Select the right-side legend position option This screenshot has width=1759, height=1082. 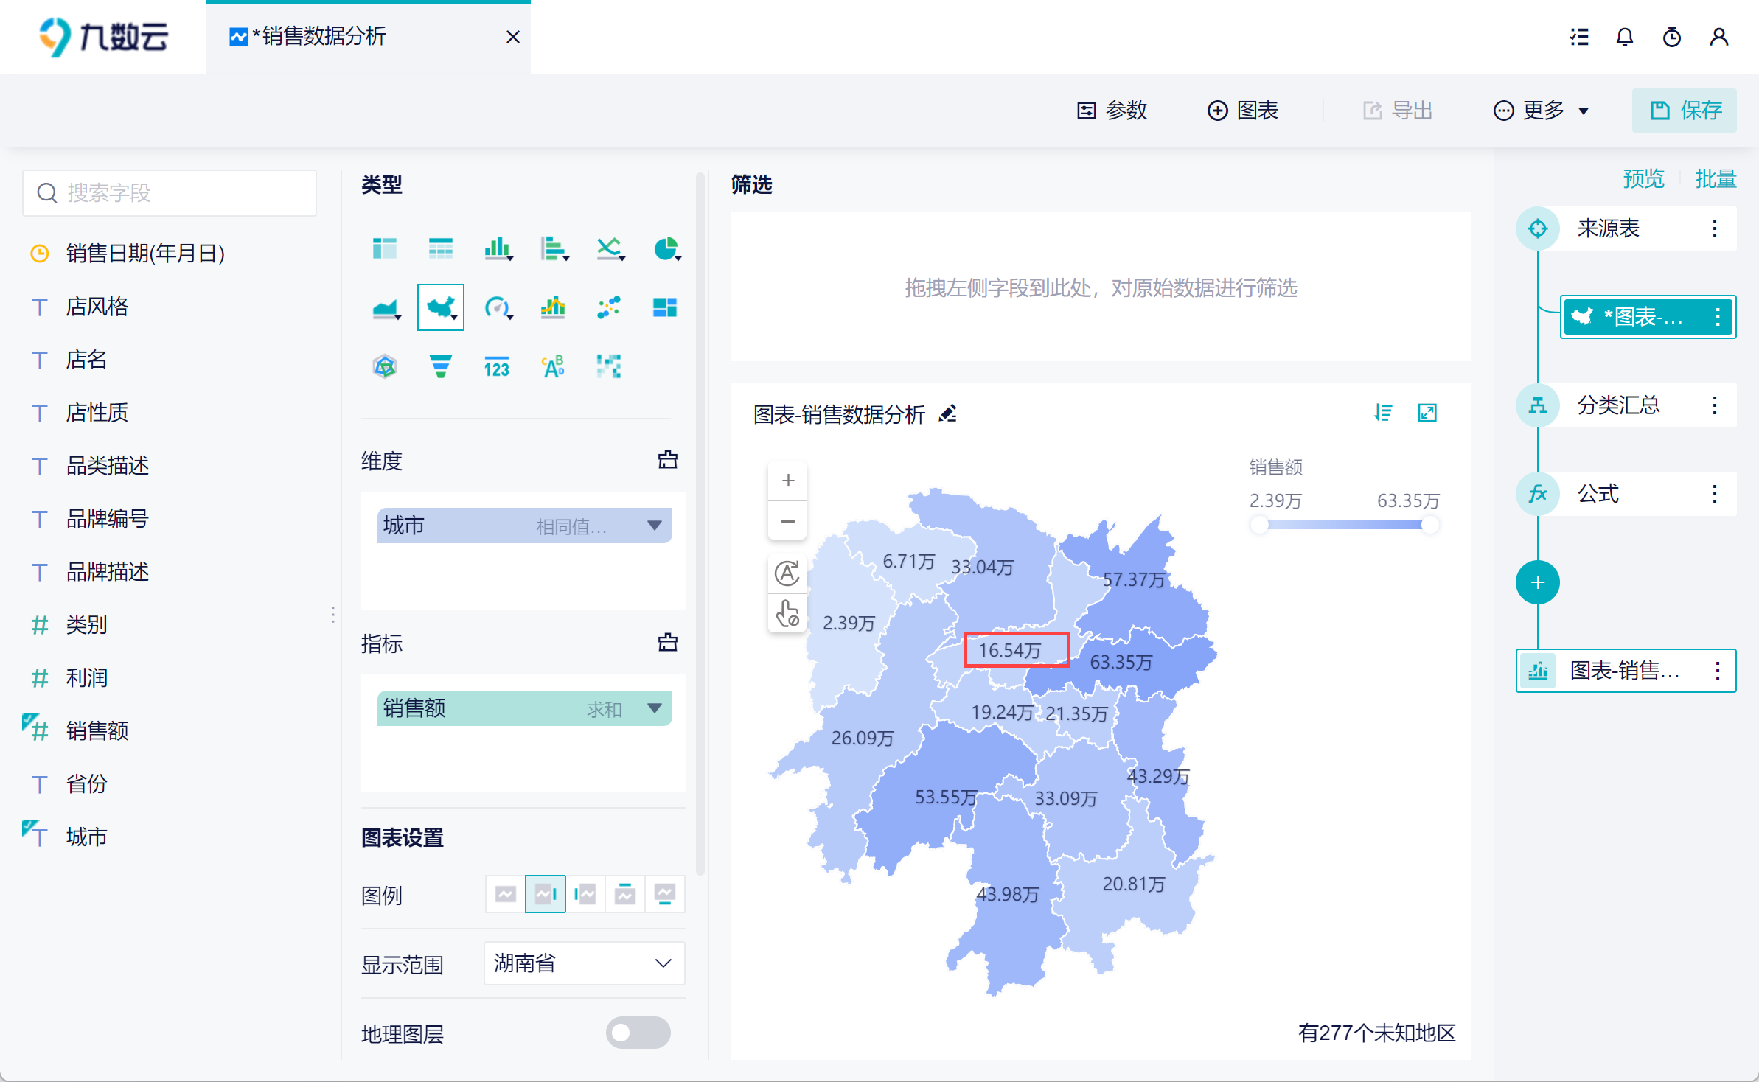[546, 894]
